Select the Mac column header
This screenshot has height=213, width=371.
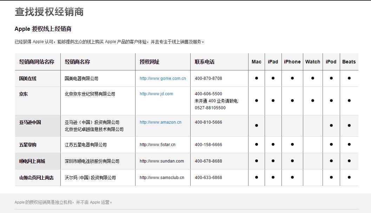pos(256,62)
